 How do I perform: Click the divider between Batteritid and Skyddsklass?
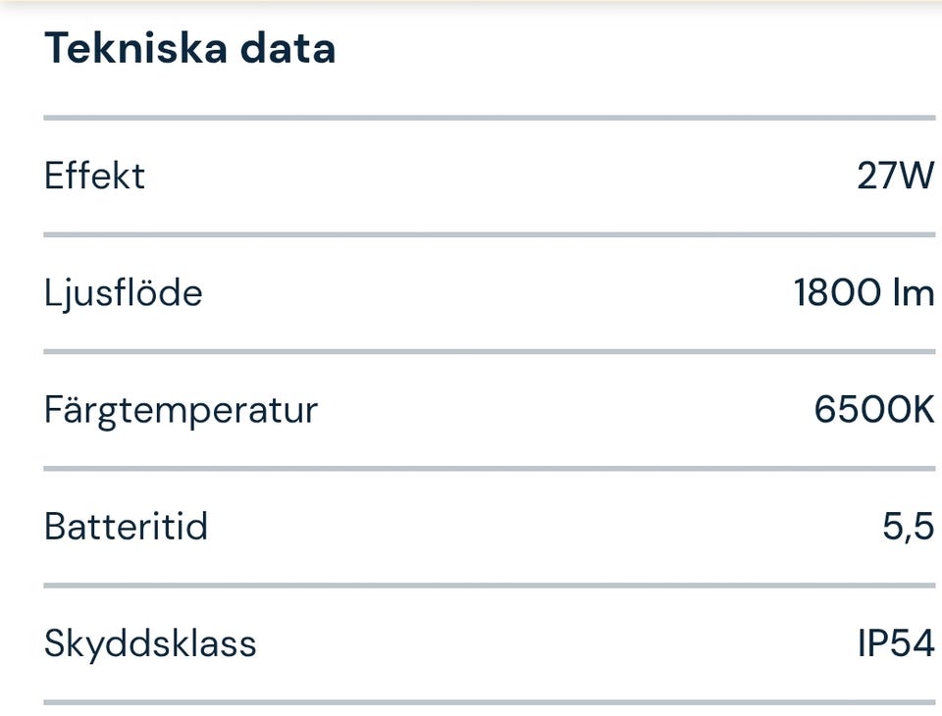[489, 586]
